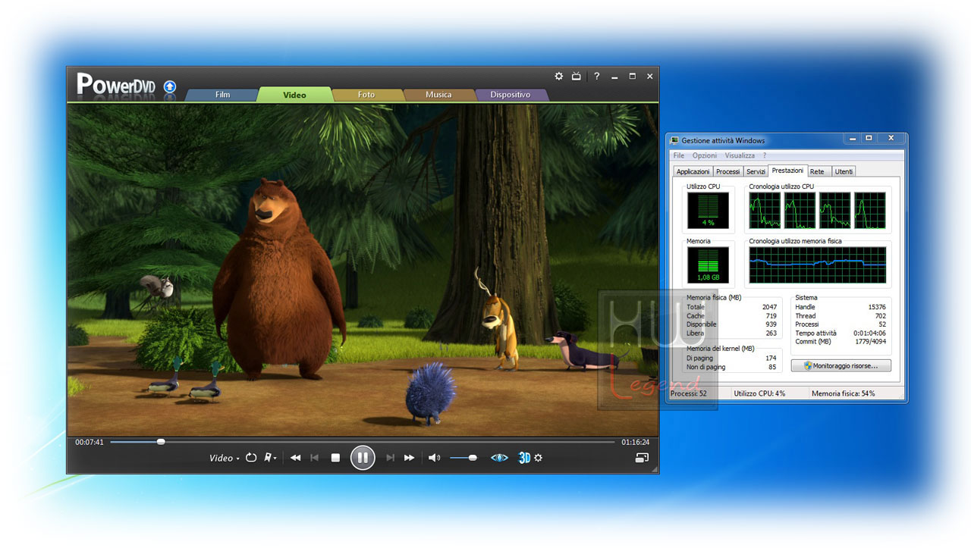Click the volume slider in PowerDVD

point(464,458)
